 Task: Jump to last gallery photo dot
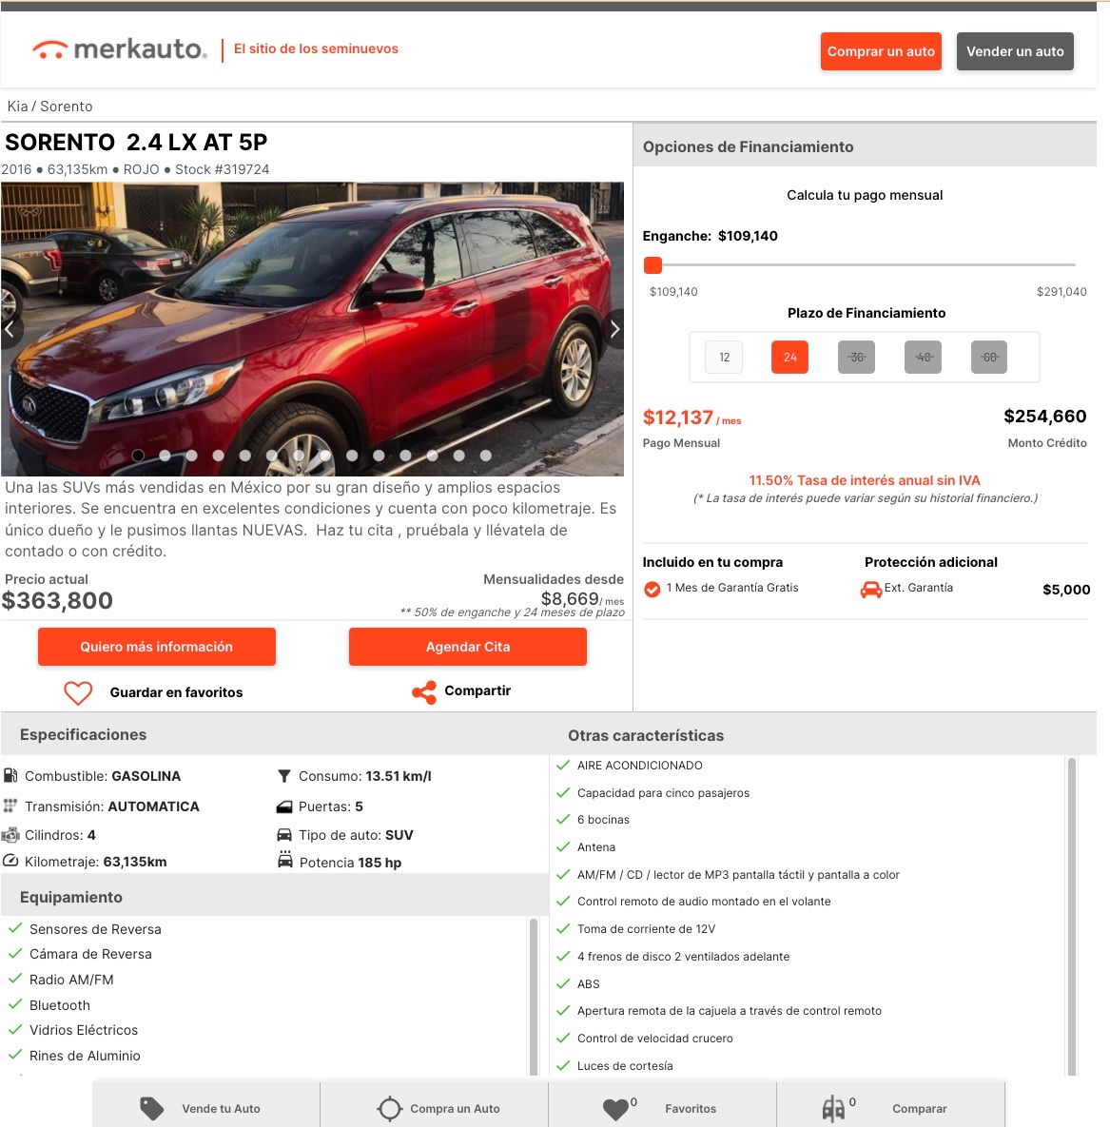(x=486, y=456)
